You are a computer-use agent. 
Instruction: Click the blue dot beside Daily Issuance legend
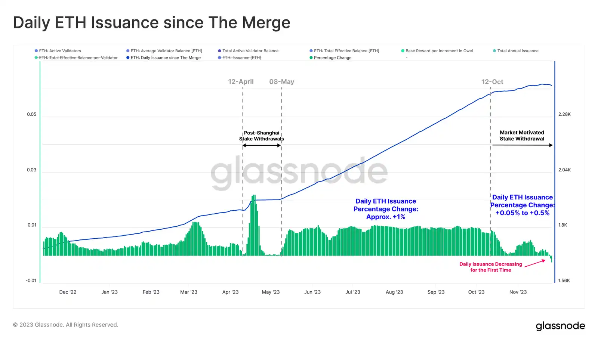pyautogui.click(x=128, y=58)
